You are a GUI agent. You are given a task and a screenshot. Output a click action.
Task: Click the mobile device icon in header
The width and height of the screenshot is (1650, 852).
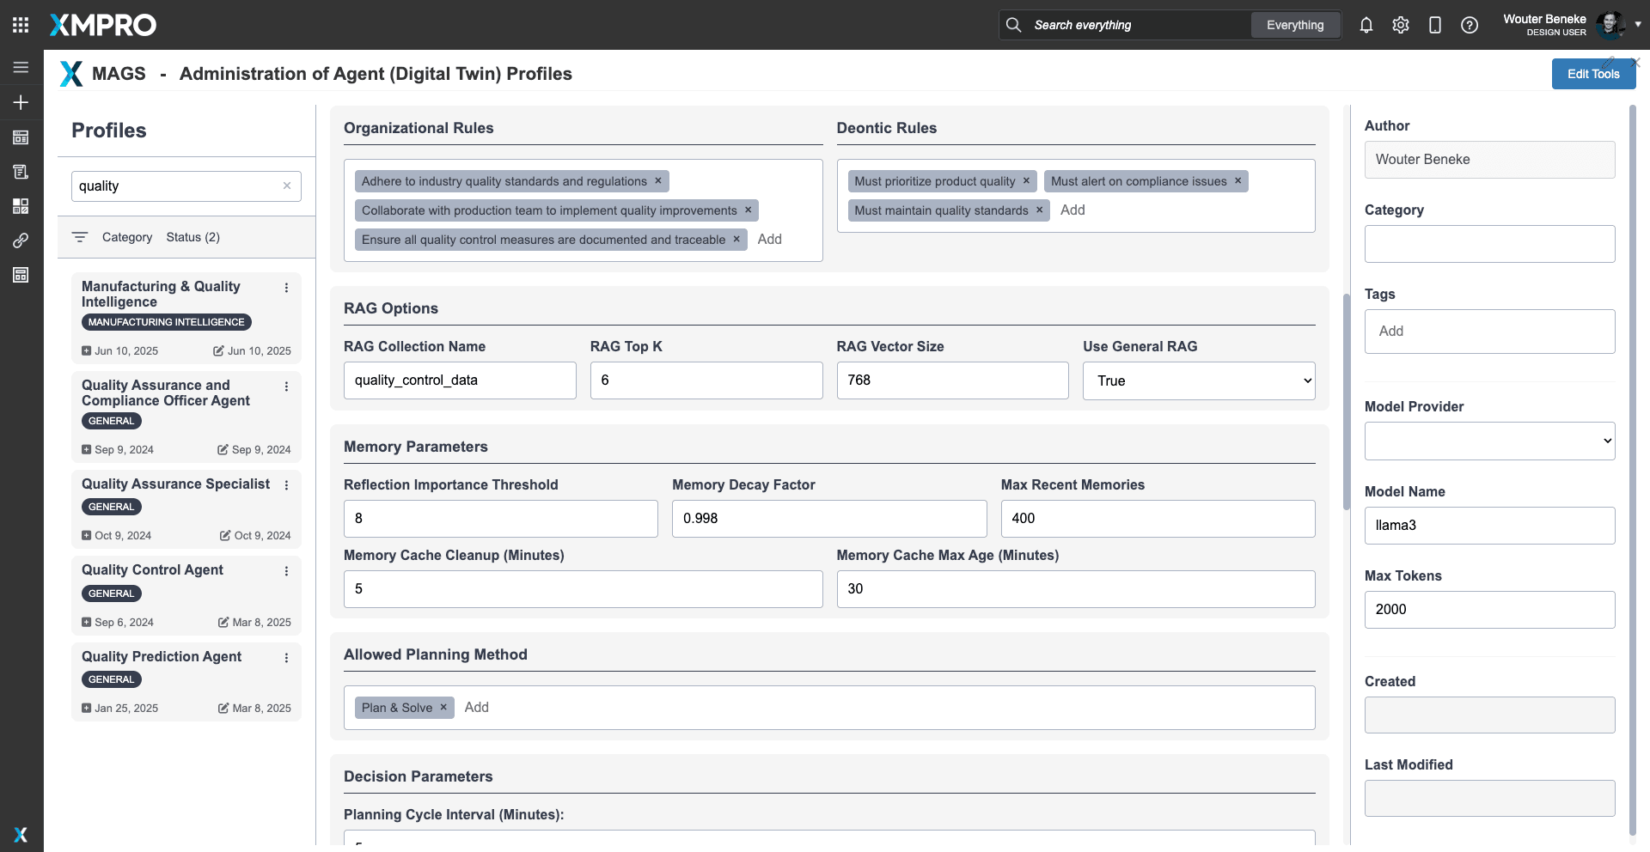pyautogui.click(x=1434, y=25)
